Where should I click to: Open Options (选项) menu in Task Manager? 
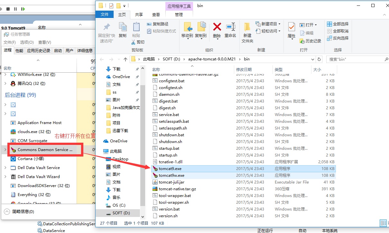pos(27,42)
